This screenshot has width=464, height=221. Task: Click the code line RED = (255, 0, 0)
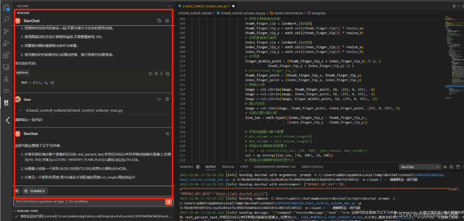click(37, 82)
